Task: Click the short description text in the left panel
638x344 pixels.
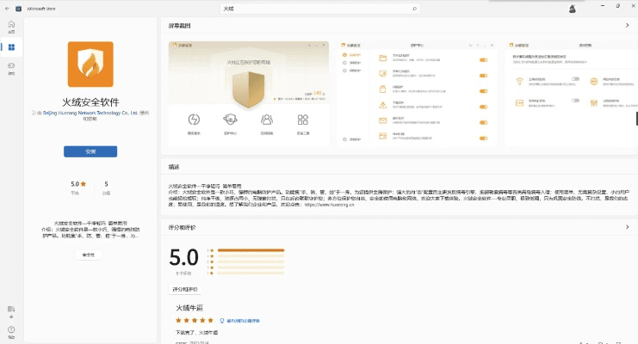Action: [90, 230]
